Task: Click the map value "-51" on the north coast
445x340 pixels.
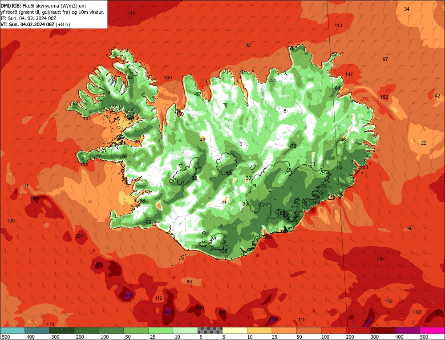Action: tap(272, 81)
